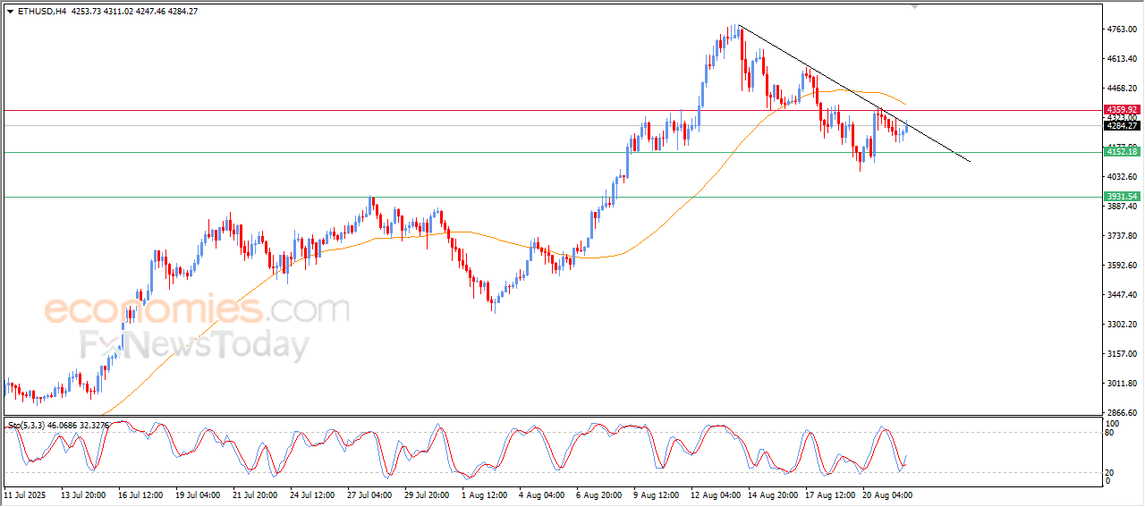Viewport: 1145px width, 507px height.
Task: Click the 6 Aug 20:00 time label
Action: (598, 494)
